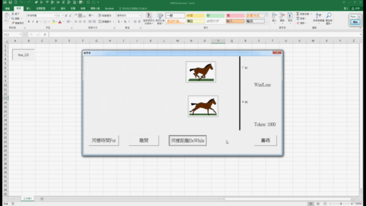This screenshot has height=206, width=366.
Task: Collapse the ribbon with the arrow
Action: point(360,28)
